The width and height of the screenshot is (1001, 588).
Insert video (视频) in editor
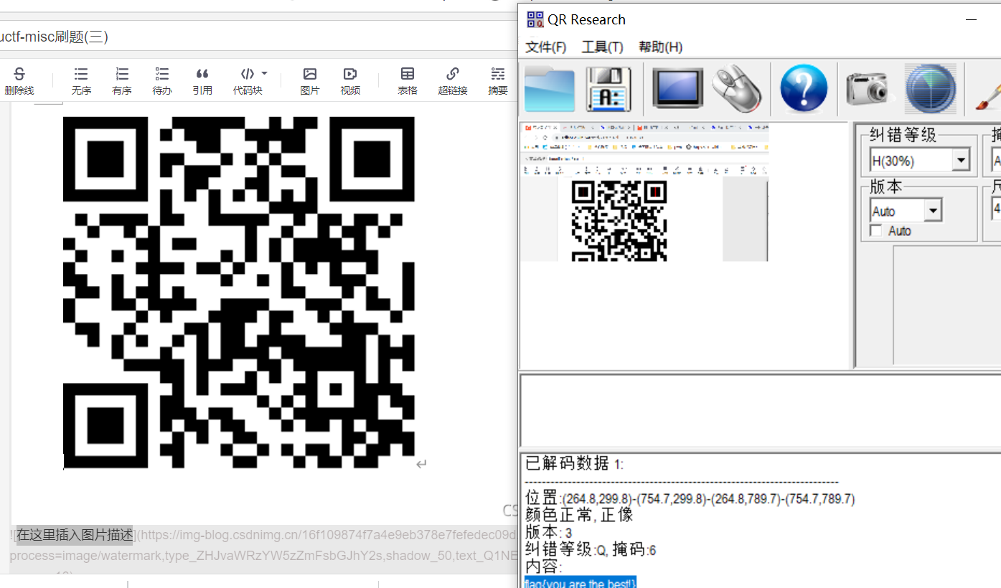[x=350, y=80]
